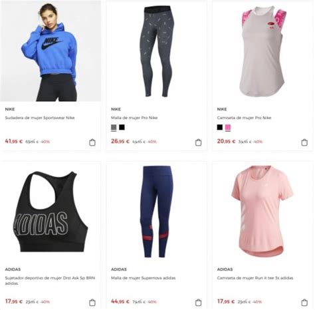Add Nike Sportswear sweatshirt to shopping bag

92,142
